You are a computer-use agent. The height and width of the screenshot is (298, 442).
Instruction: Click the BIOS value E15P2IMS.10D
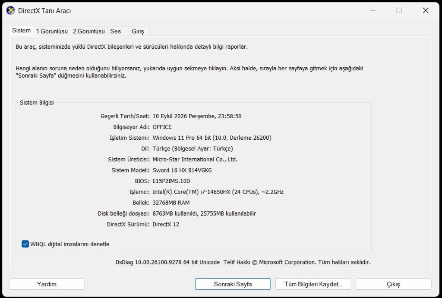171,181
